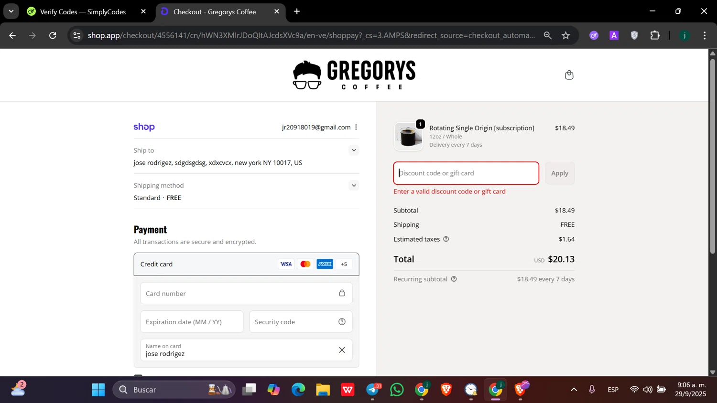Viewport: 717px width, 403px height.
Task: Select the Credit card payment option
Action: [x=246, y=264]
